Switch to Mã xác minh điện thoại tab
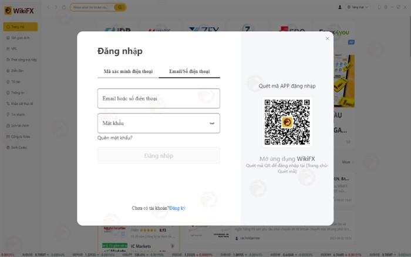This screenshot has width=411, height=257. [x=128, y=71]
